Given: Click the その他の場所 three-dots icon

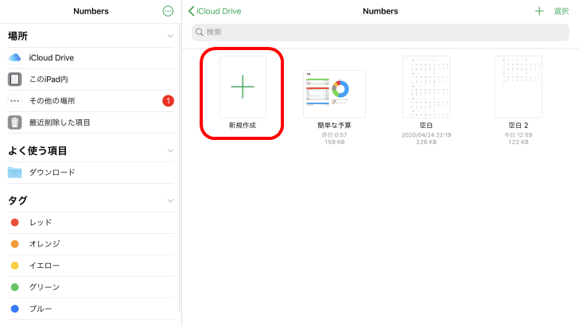Looking at the screenshot, I should 15,101.
